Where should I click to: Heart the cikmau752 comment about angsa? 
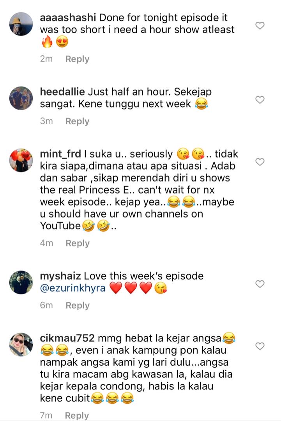click(x=260, y=346)
